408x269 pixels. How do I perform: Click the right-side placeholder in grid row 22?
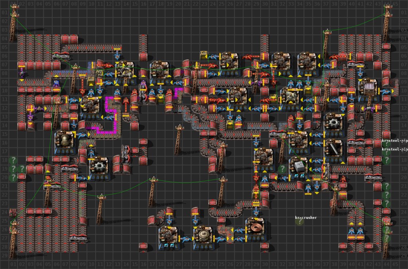click(x=386, y=195)
